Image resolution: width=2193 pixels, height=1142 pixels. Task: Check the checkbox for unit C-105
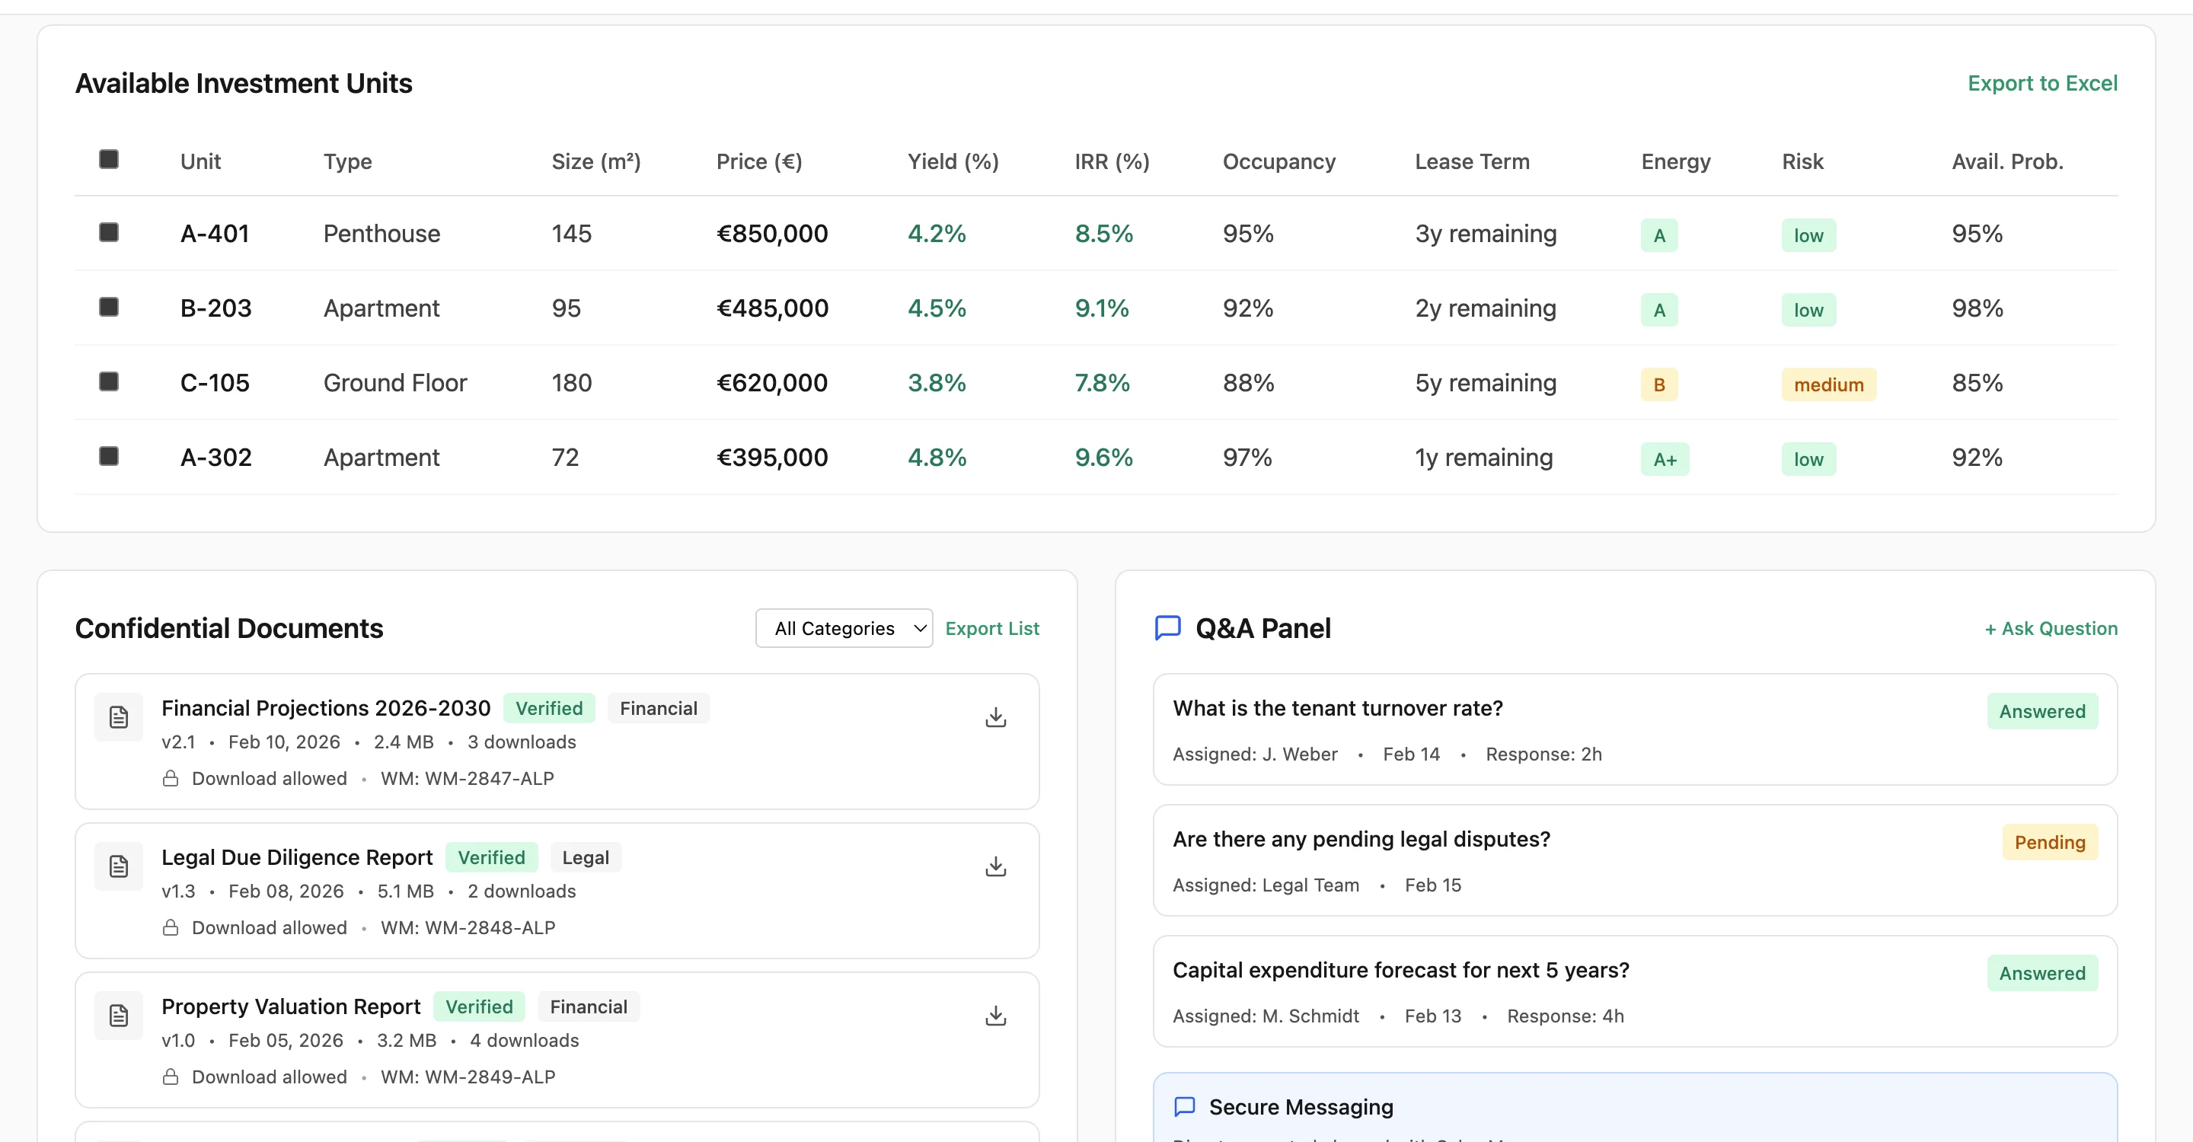click(107, 381)
